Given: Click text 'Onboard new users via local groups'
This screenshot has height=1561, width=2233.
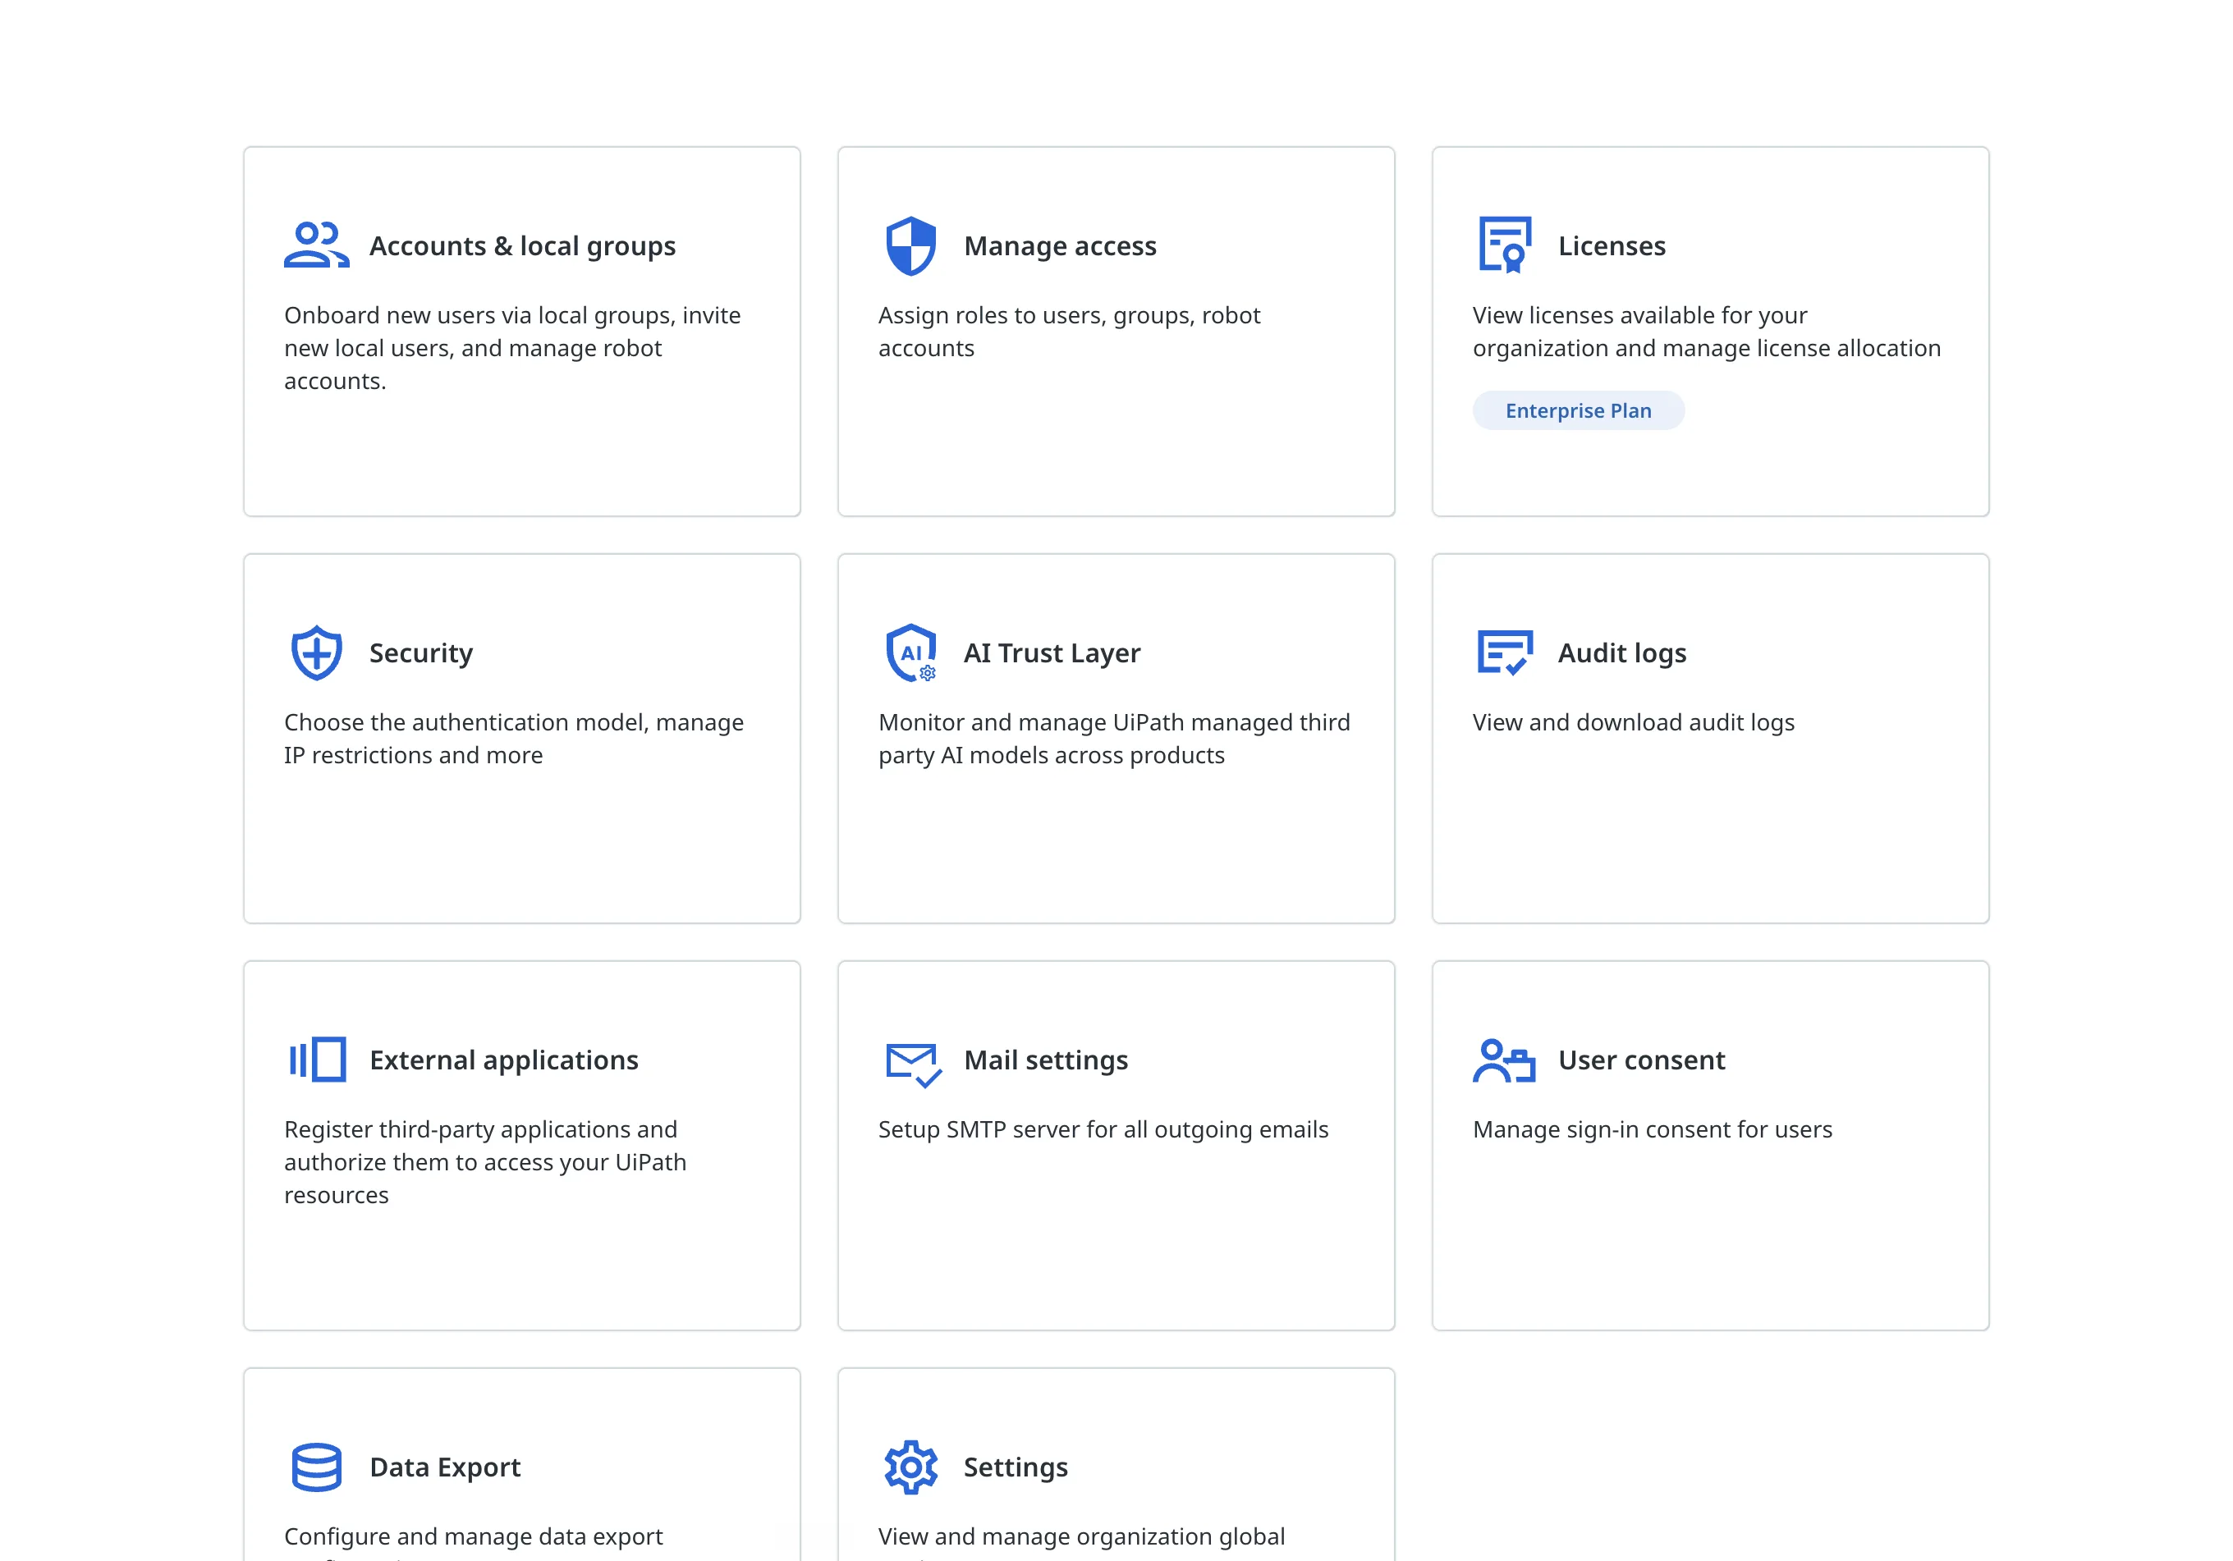Looking at the screenshot, I should tap(479, 316).
